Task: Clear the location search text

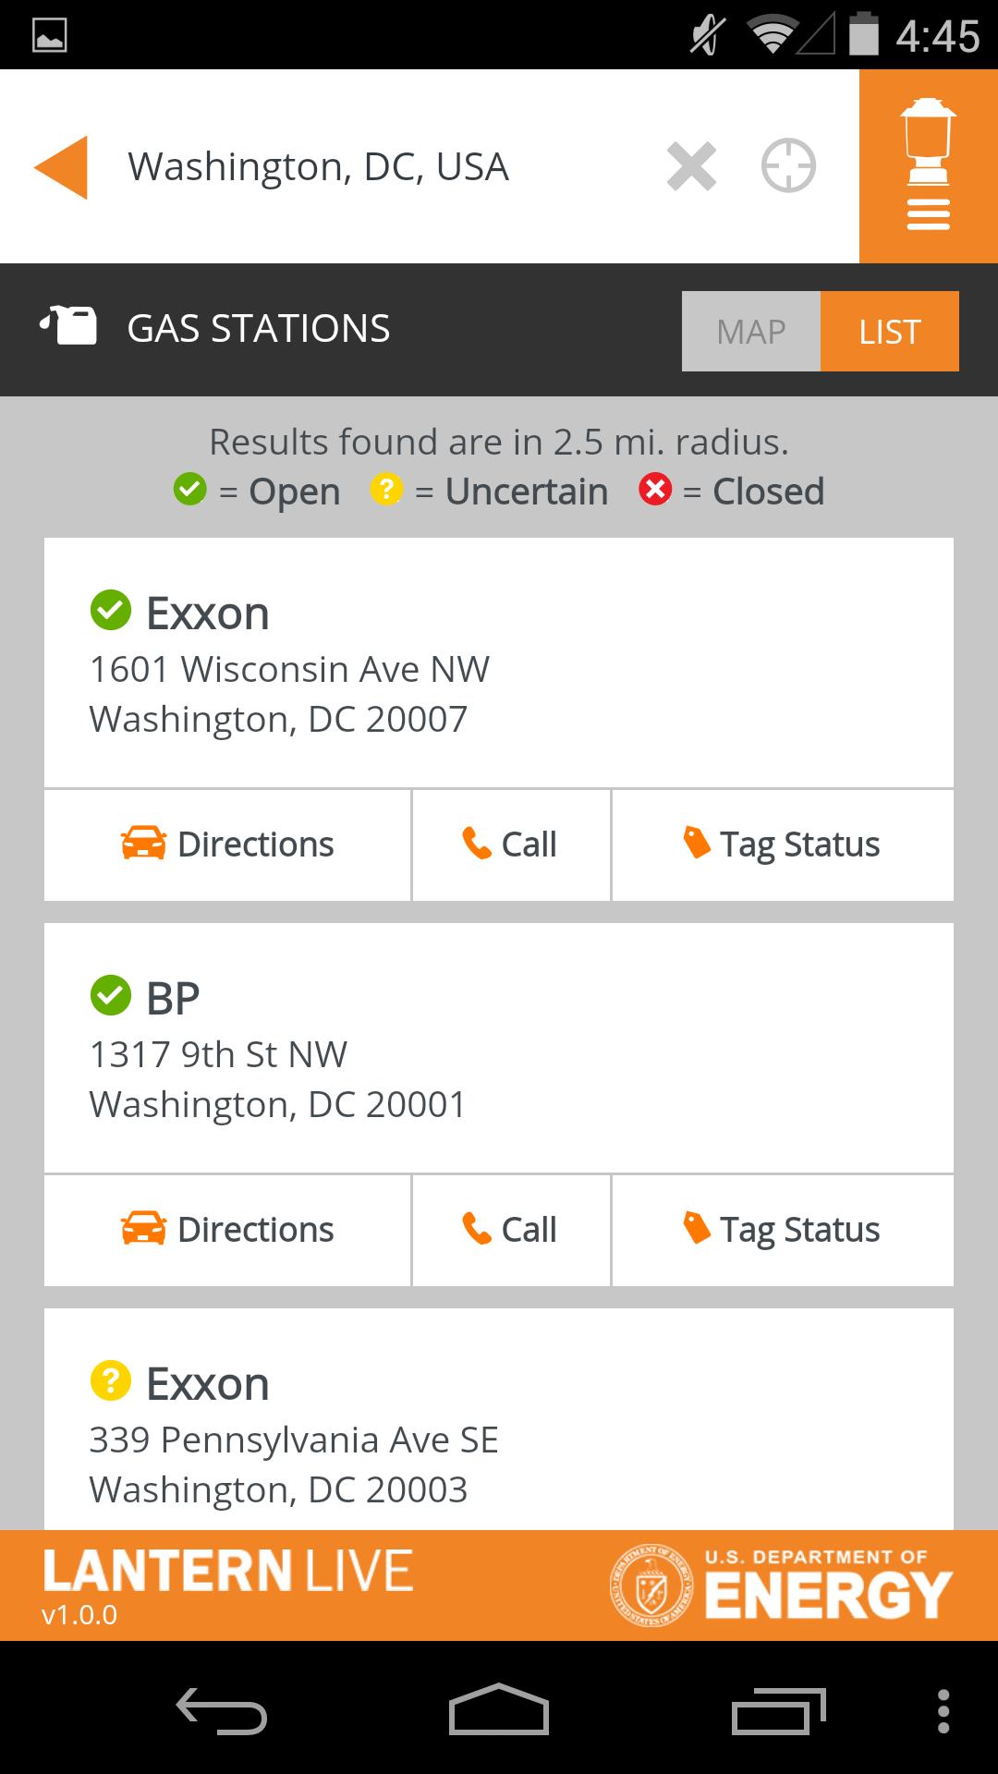Action: (x=691, y=167)
